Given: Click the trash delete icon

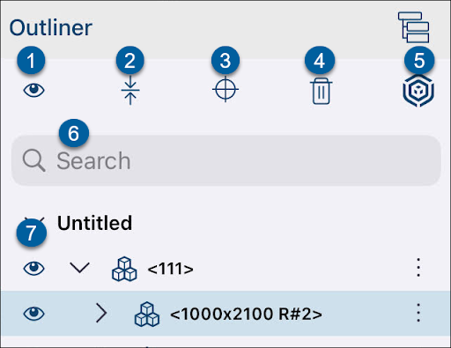Looking at the screenshot, I should [x=322, y=91].
